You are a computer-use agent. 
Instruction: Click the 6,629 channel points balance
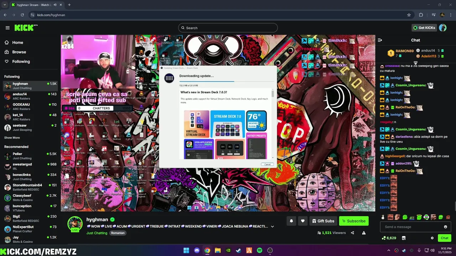click(x=389, y=238)
